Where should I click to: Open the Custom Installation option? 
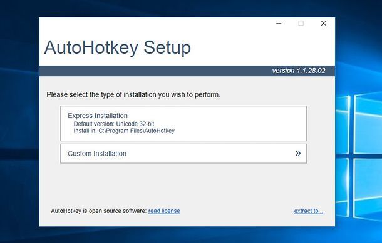(183, 154)
